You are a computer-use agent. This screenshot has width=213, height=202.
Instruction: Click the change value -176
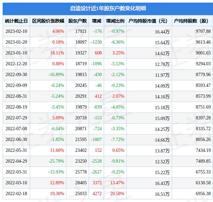click(98, 31)
